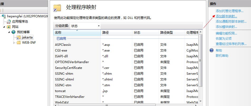Image resolution: width=251 pixels, height=106 pixels.
Task: Click the hepengfei server node icon
Action: (x=4, y=16)
